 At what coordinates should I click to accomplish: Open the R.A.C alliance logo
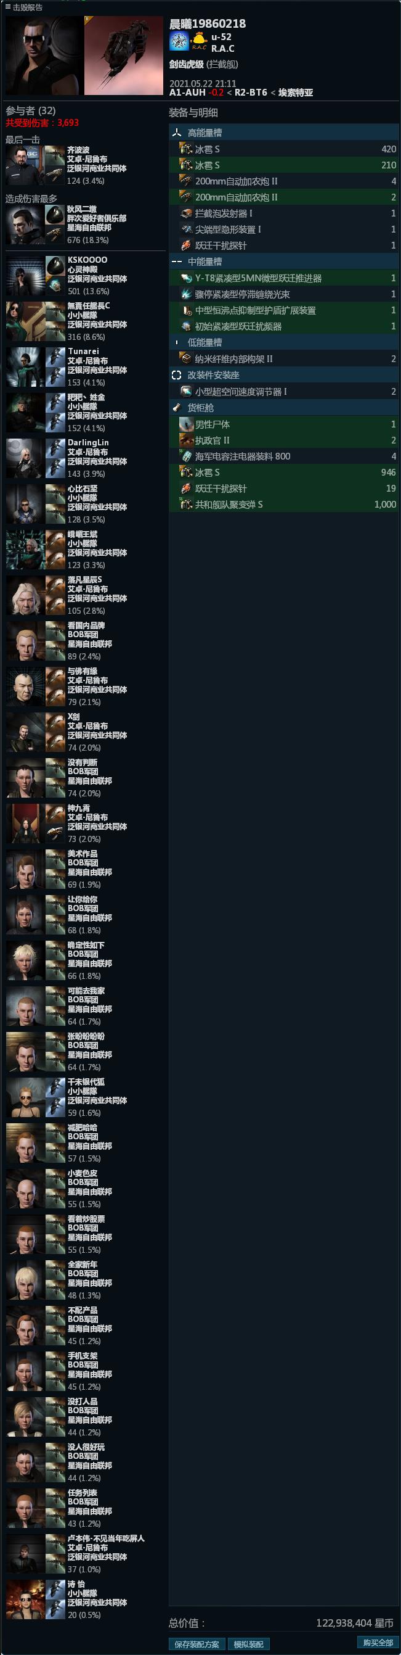click(200, 41)
